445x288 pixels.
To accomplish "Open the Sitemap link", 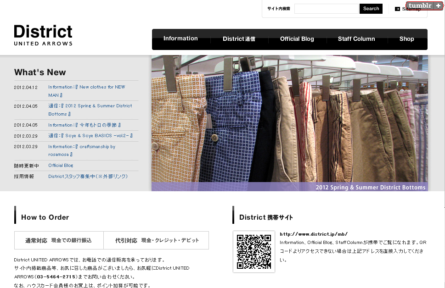I will coord(411,9).
